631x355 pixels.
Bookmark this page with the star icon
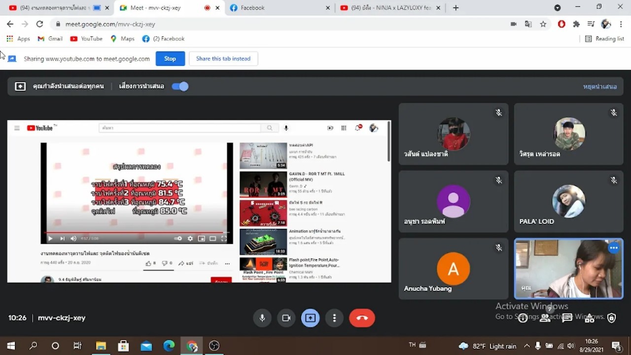(x=543, y=24)
